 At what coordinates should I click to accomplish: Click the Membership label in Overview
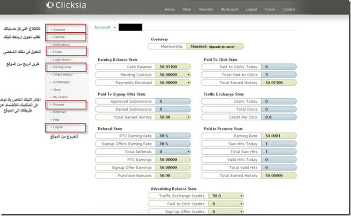coord(171,47)
